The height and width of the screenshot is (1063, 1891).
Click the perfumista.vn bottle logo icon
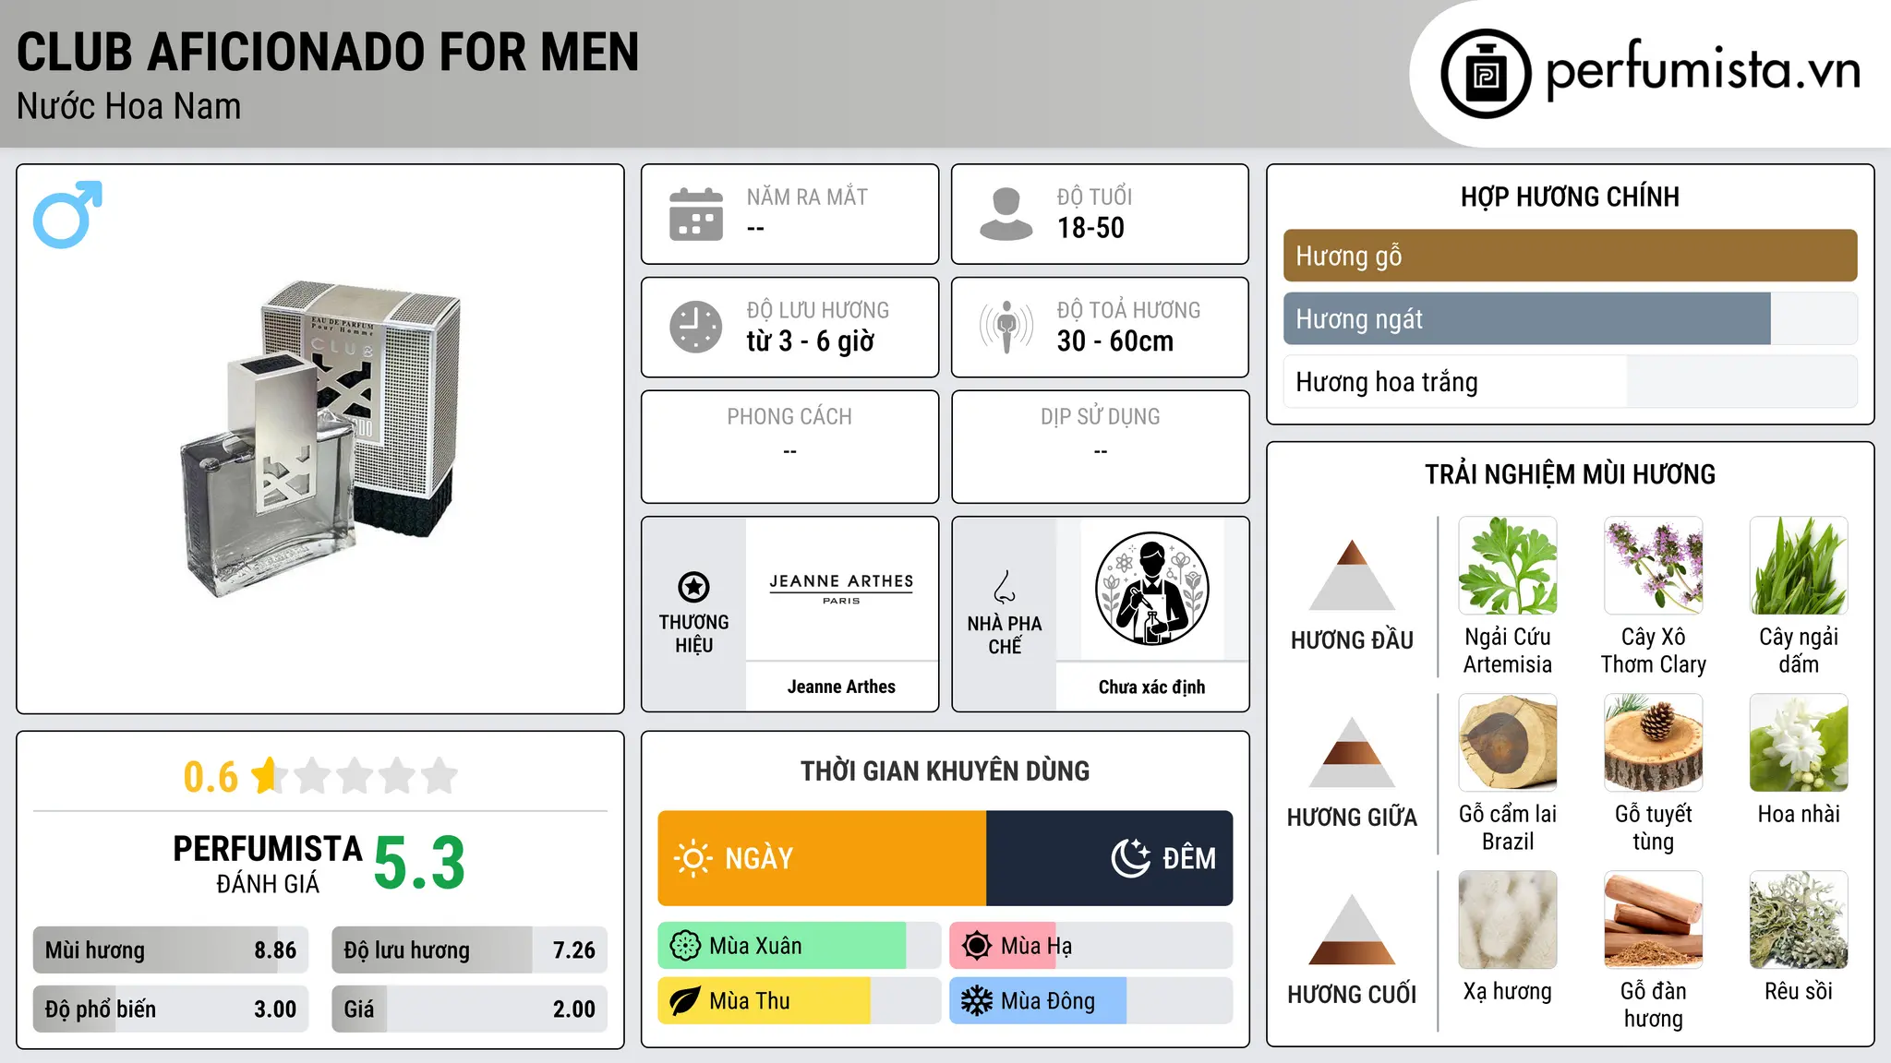(x=1486, y=74)
